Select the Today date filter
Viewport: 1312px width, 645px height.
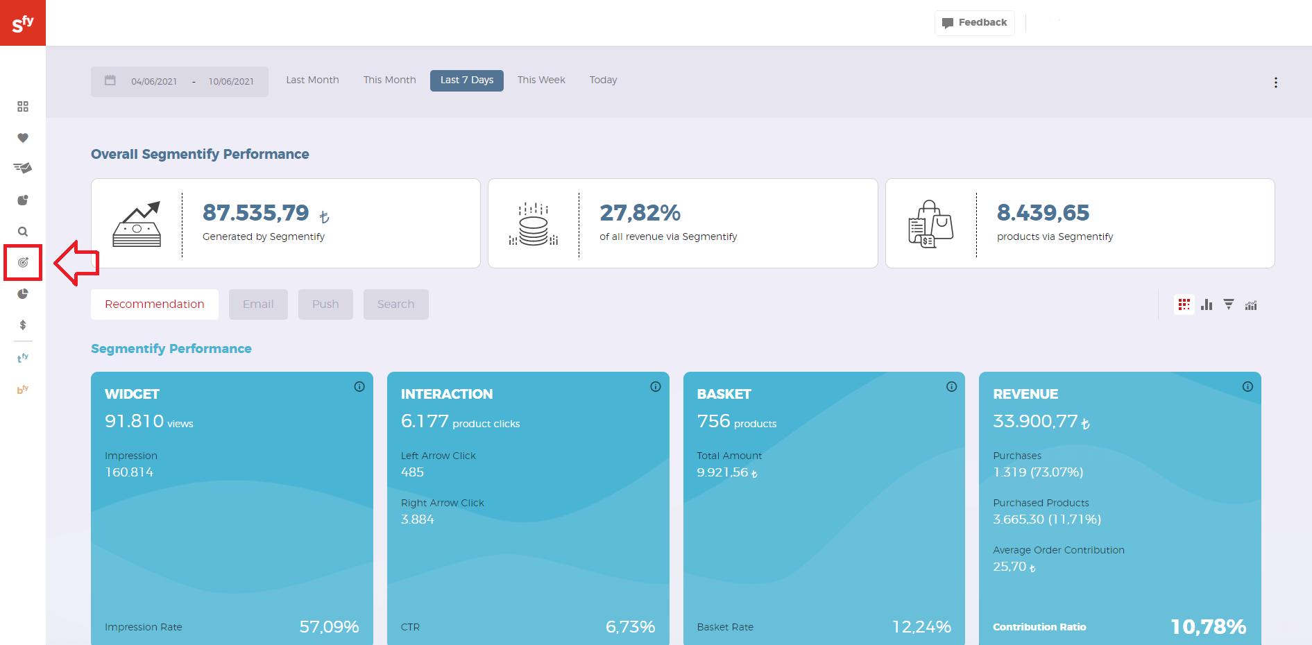point(604,80)
